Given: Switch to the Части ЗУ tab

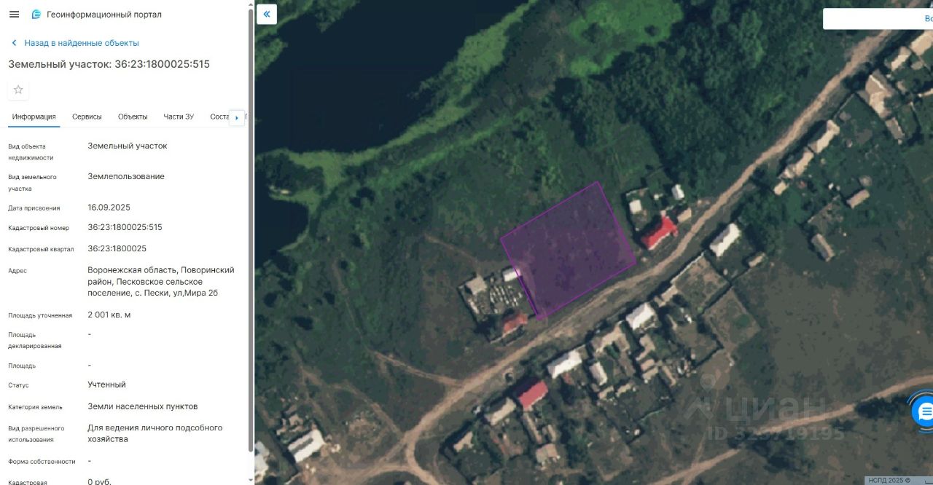Looking at the screenshot, I should point(179,117).
